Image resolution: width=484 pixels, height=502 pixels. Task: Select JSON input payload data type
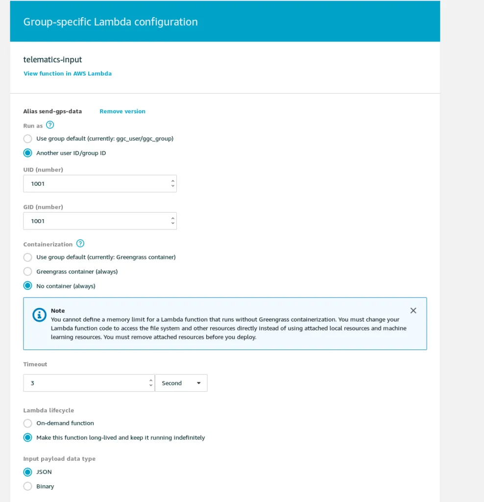click(28, 472)
